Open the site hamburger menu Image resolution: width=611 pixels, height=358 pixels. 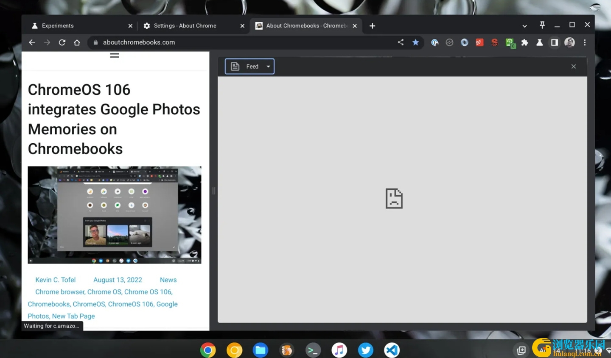tap(115, 56)
